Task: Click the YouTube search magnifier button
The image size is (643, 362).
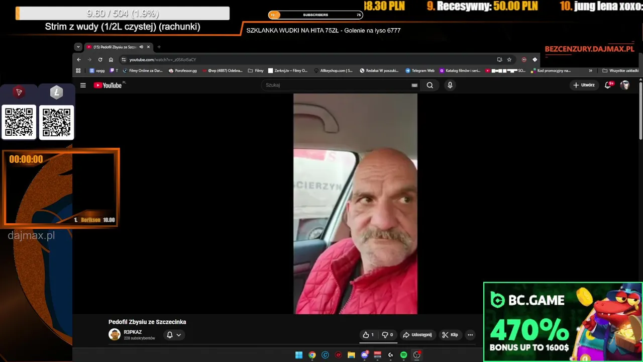Action: pos(430,85)
